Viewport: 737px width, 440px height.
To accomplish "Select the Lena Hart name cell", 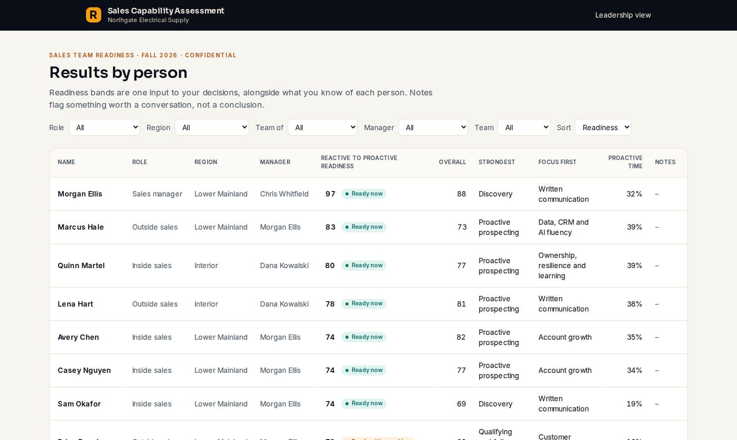I will point(75,304).
